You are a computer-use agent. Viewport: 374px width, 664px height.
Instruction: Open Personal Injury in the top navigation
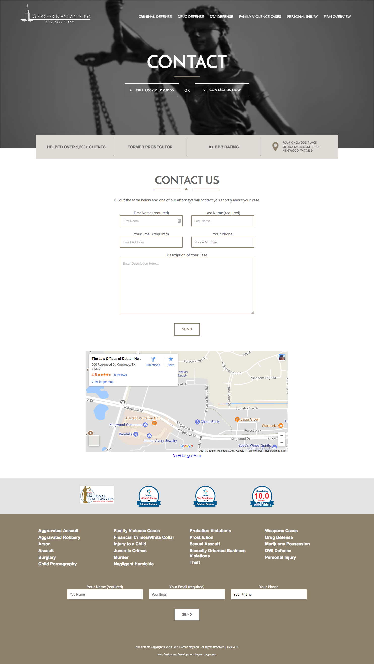[302, 17]
